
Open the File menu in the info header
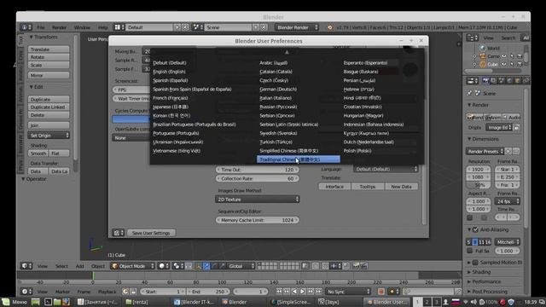point(41,27)
